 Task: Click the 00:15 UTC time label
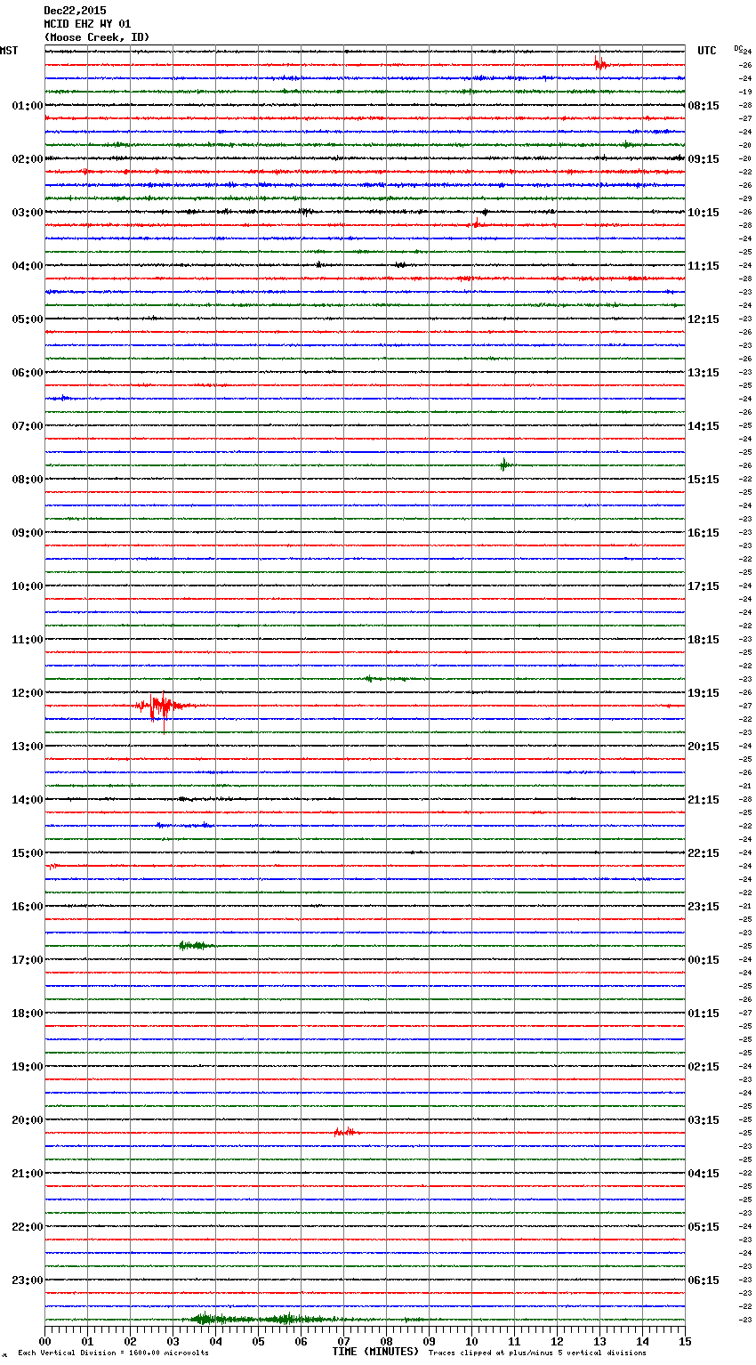tap(704, 960)
